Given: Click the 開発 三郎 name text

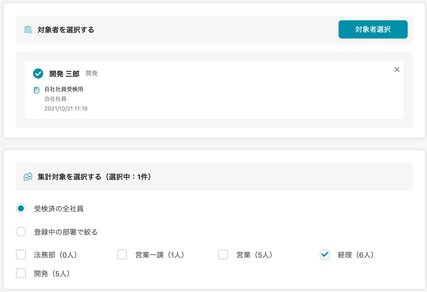Looking at the screenshot, I should click(x=64, y=74).
